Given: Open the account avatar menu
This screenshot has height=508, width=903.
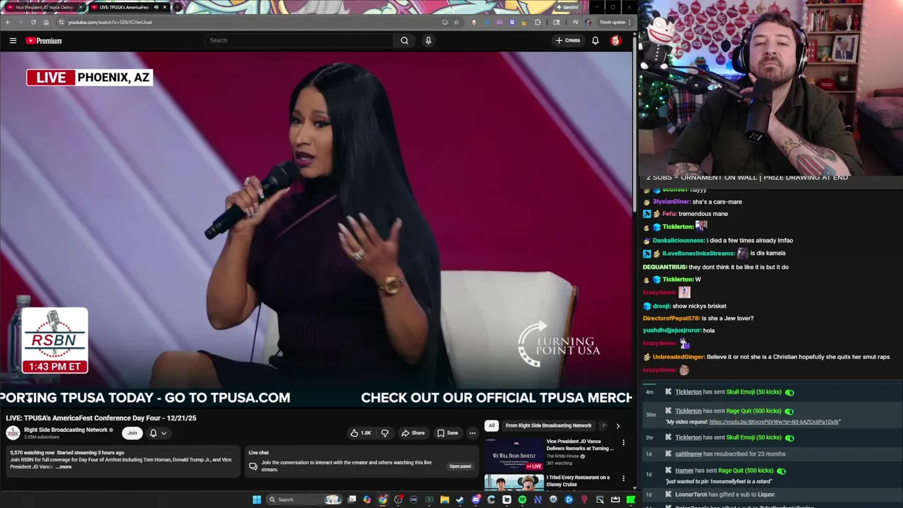Looking at the screenshot, I should [x=616, y=40].
